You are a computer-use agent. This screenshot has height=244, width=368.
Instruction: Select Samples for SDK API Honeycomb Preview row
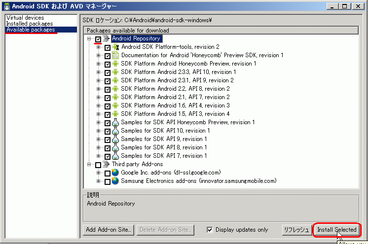coord(188,122)
